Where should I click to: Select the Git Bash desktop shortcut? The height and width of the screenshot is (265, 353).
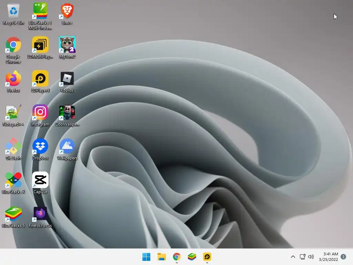(13, 149)
